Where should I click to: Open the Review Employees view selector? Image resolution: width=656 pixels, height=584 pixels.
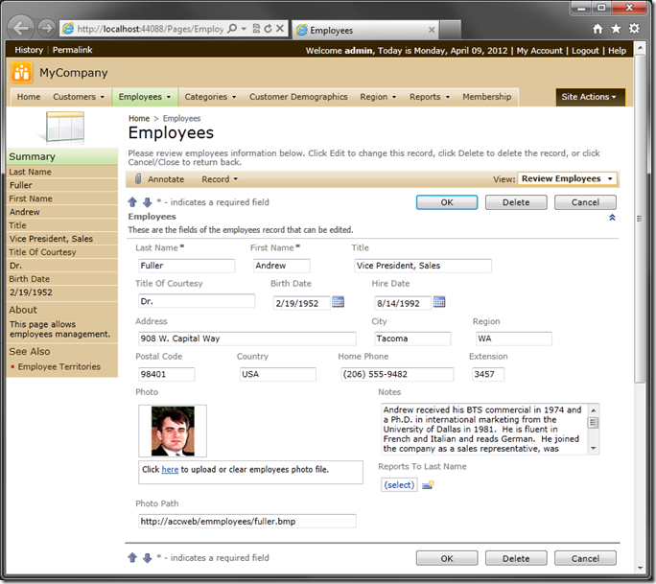[x=568, y=178]
